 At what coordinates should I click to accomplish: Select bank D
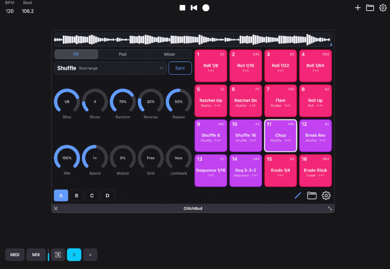click(x=107, y=195)
